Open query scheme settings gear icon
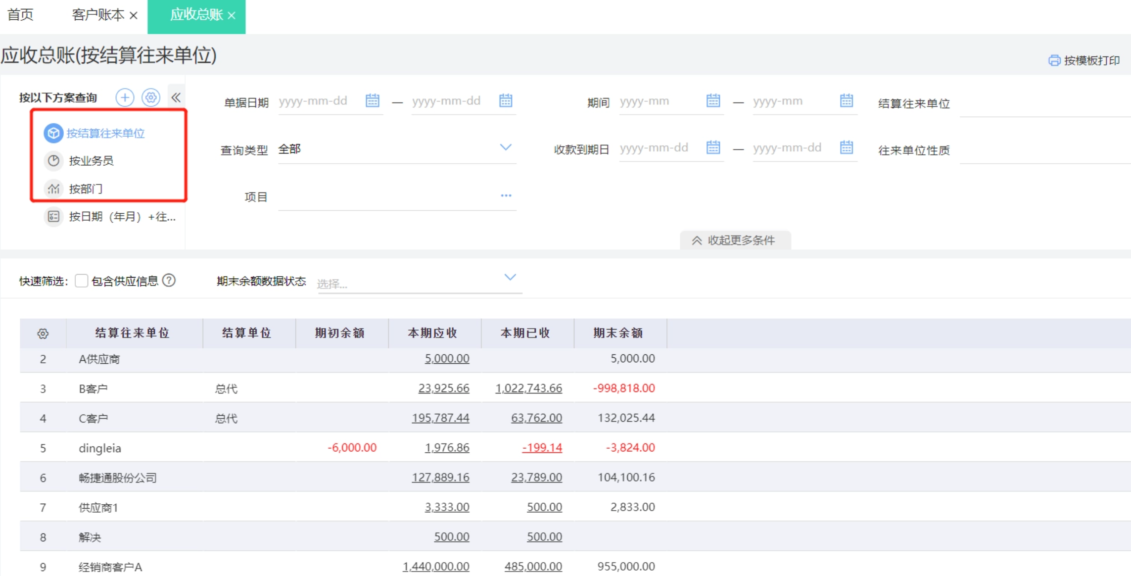 coord(151,97)
